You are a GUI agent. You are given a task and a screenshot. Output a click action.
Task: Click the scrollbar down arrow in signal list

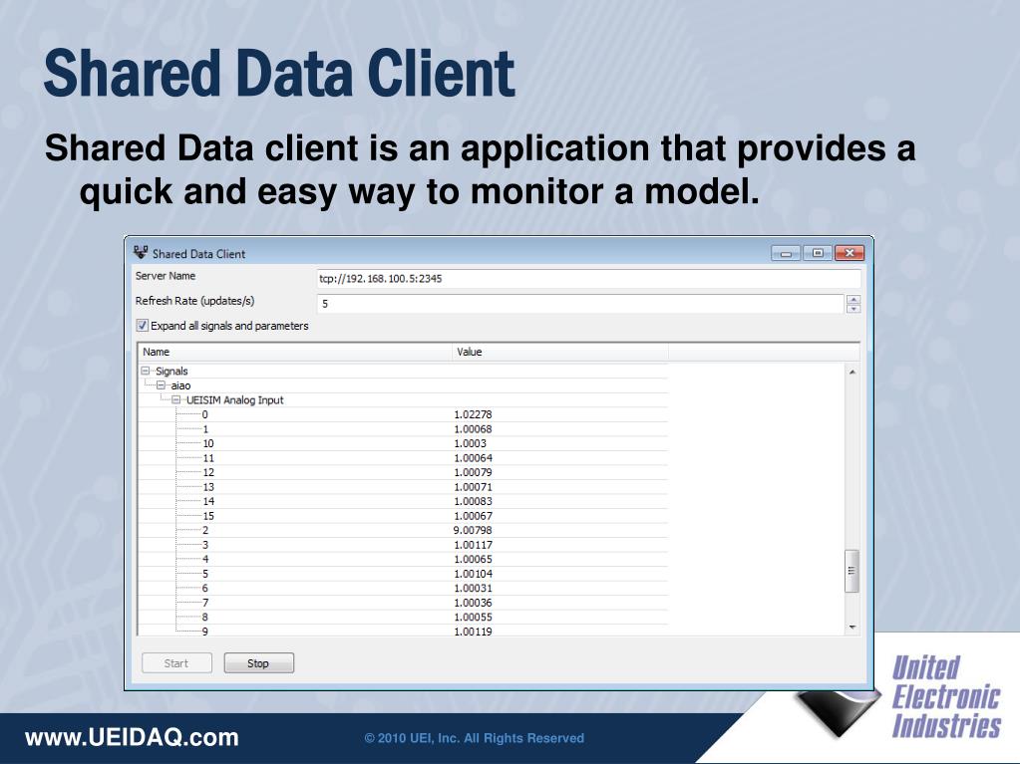point(852,628)
